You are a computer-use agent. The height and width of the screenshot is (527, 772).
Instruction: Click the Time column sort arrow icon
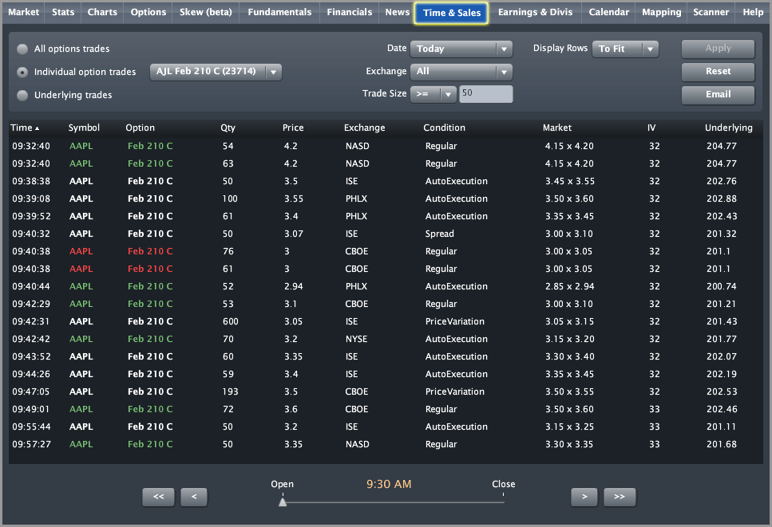(x=37, y=128)
